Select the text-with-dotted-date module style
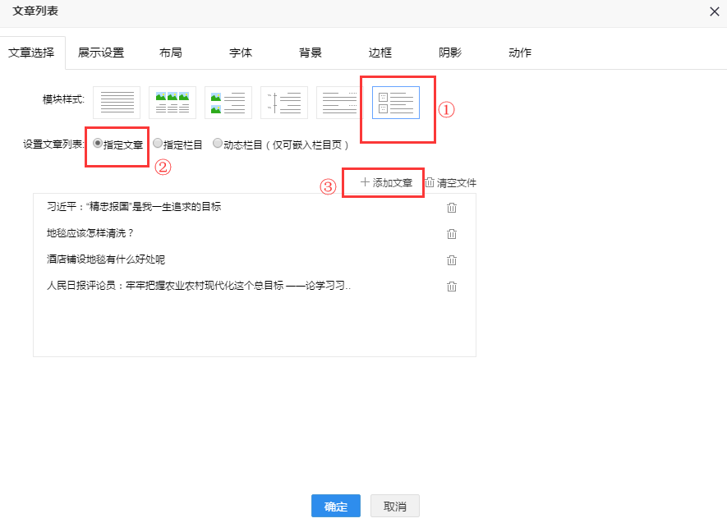727x523 pixels. [340, 103]
